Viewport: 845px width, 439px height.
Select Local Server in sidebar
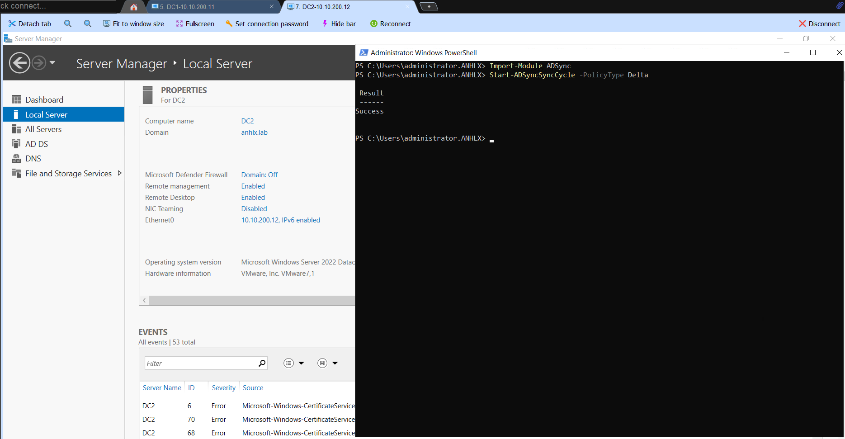[63, 114]
